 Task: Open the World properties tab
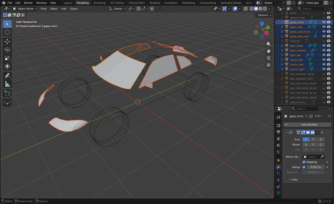[278, 152]
